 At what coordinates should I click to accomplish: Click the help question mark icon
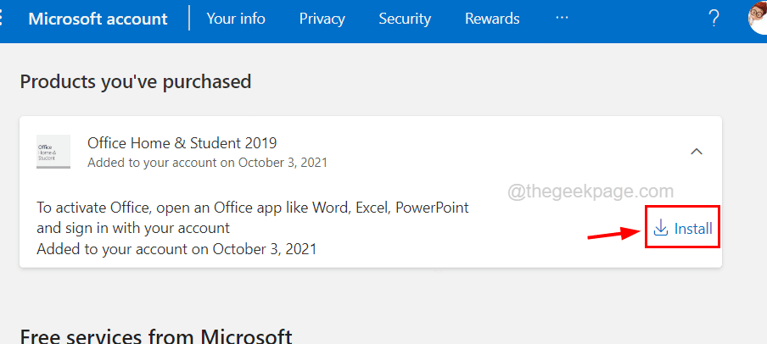tap(714, 19)
